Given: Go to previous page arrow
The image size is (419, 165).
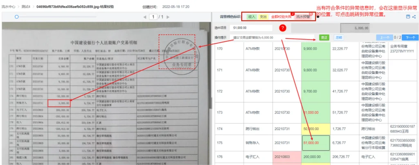Looking at the screenshot, I should tap(144, 17).
